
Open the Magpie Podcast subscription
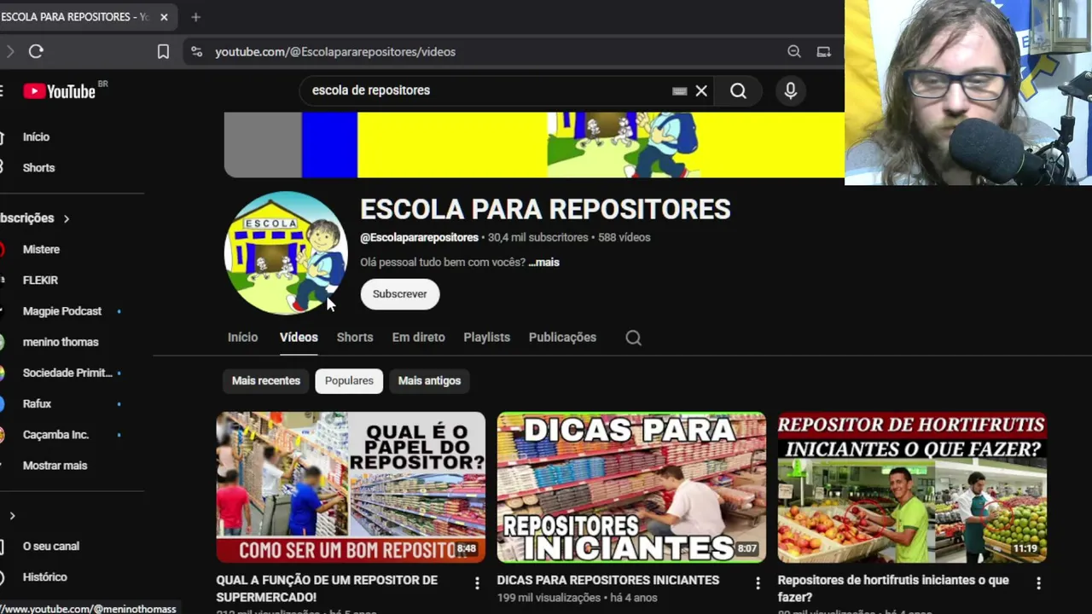[x=62, y=311]
